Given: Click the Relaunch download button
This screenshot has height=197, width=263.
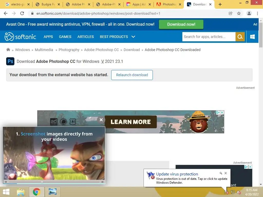Looking at the screenshot, I should [x=132, y=75].
